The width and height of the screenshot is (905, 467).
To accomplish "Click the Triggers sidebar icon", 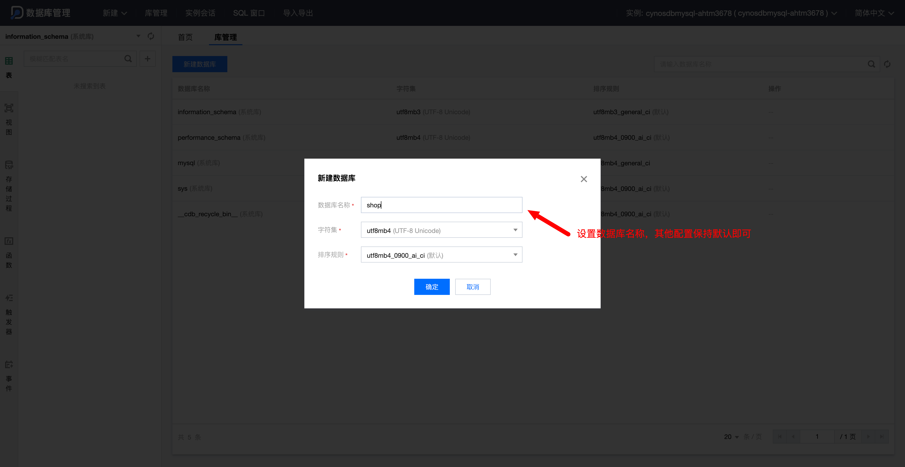I will 9,298.
